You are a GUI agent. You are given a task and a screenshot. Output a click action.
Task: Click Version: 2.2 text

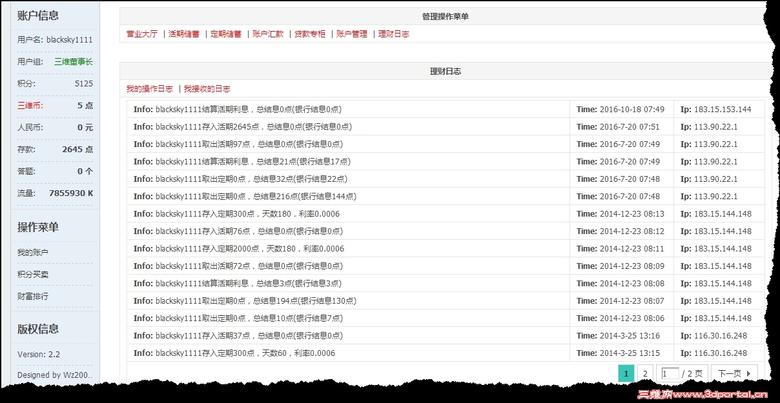[x=39, y=355]
